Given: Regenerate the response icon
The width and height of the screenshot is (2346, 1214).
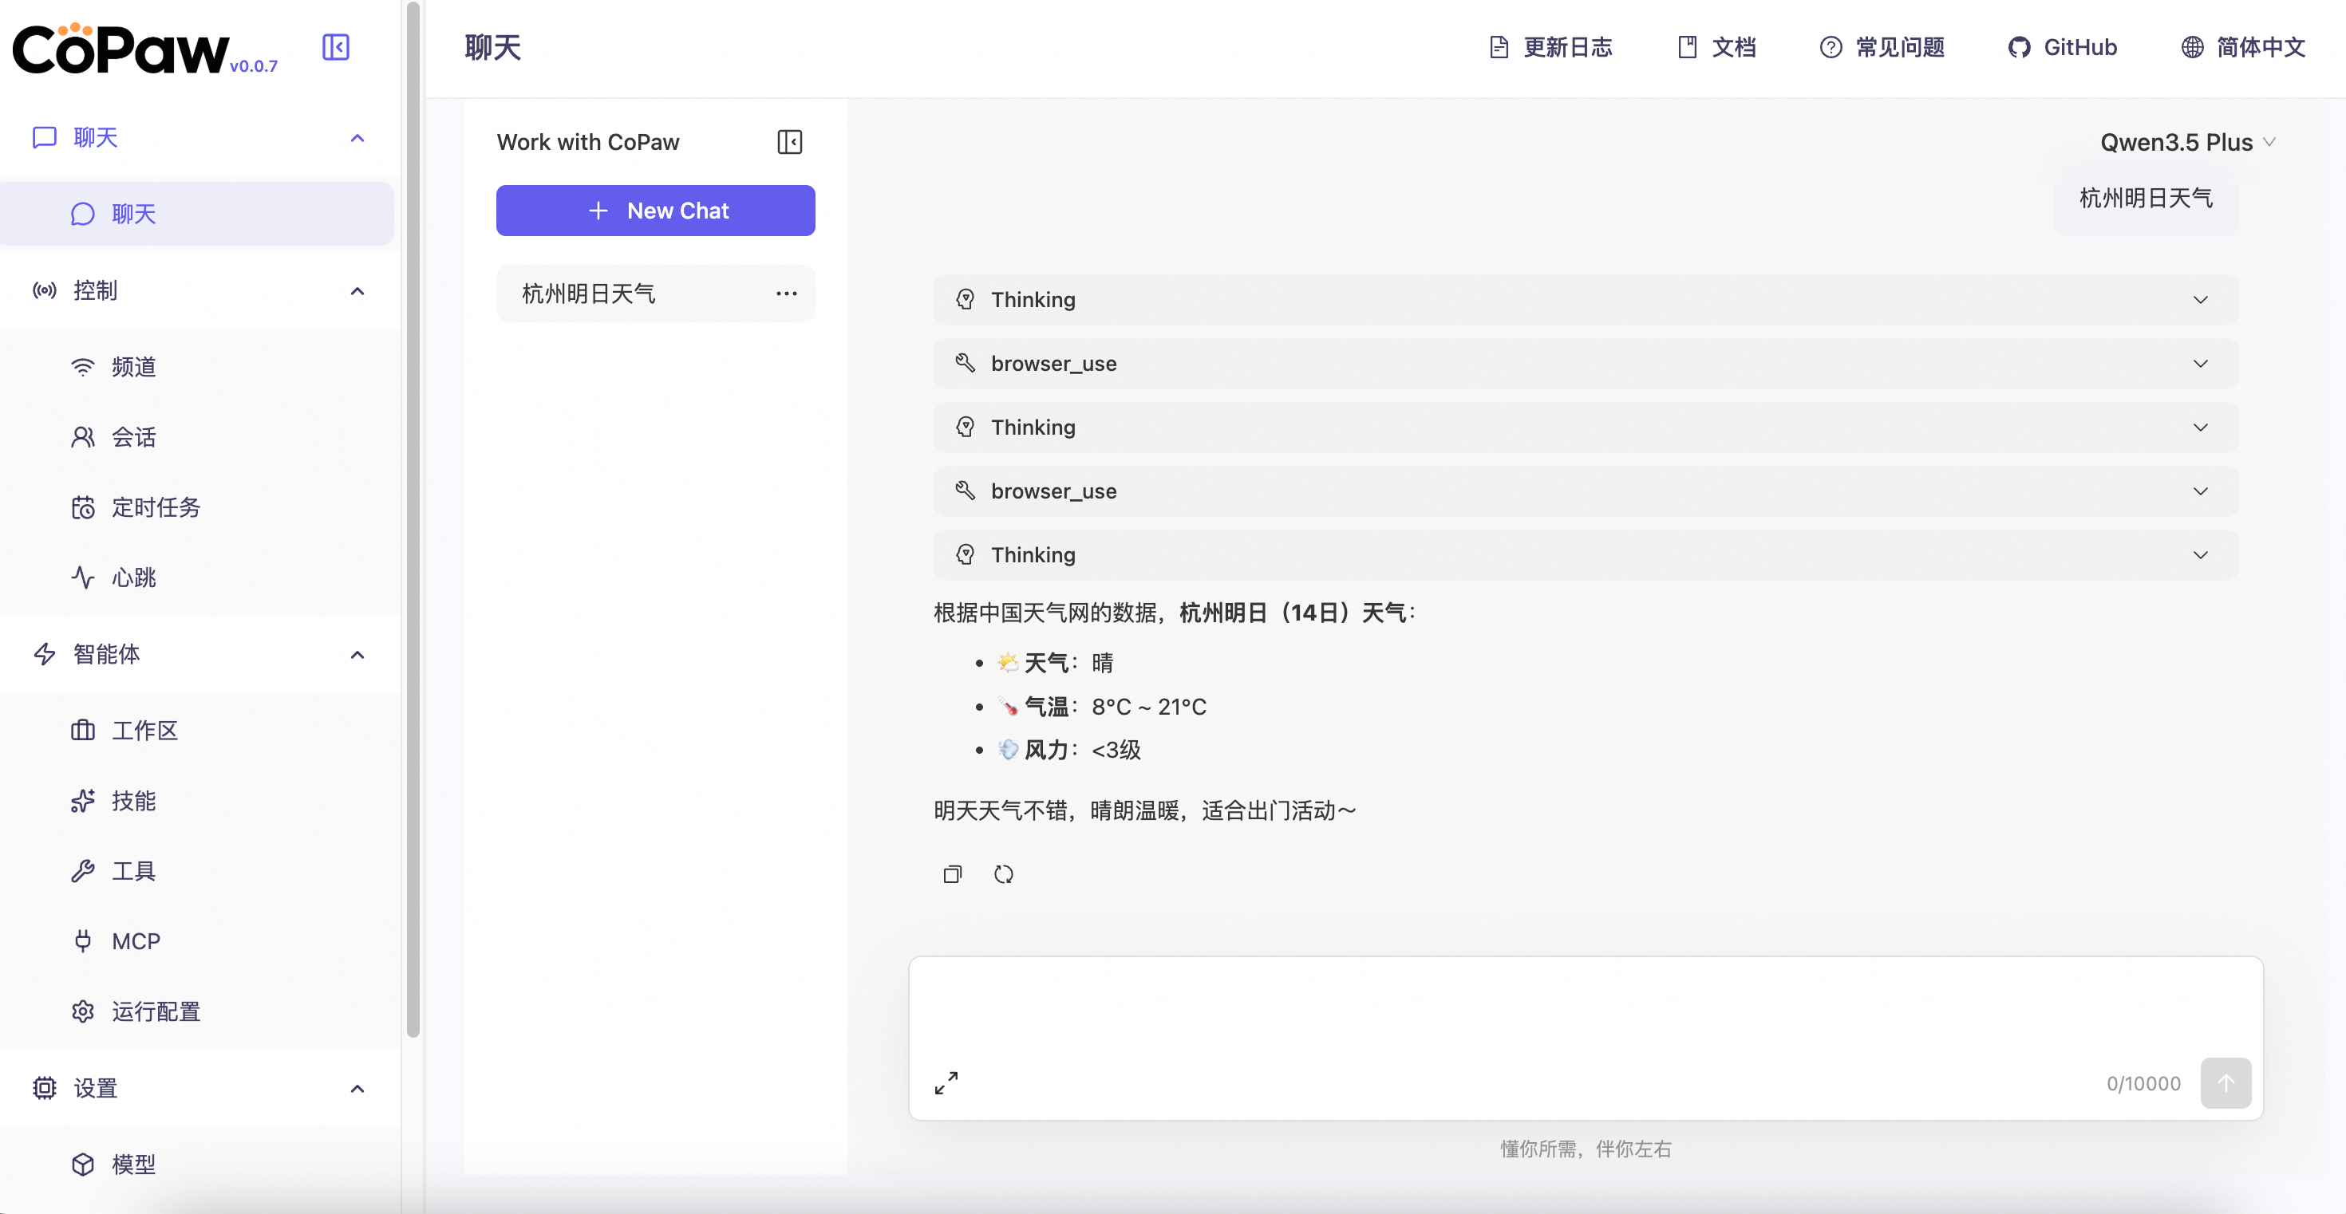Looking at the screenshot, I should (x=1003, y=873).
